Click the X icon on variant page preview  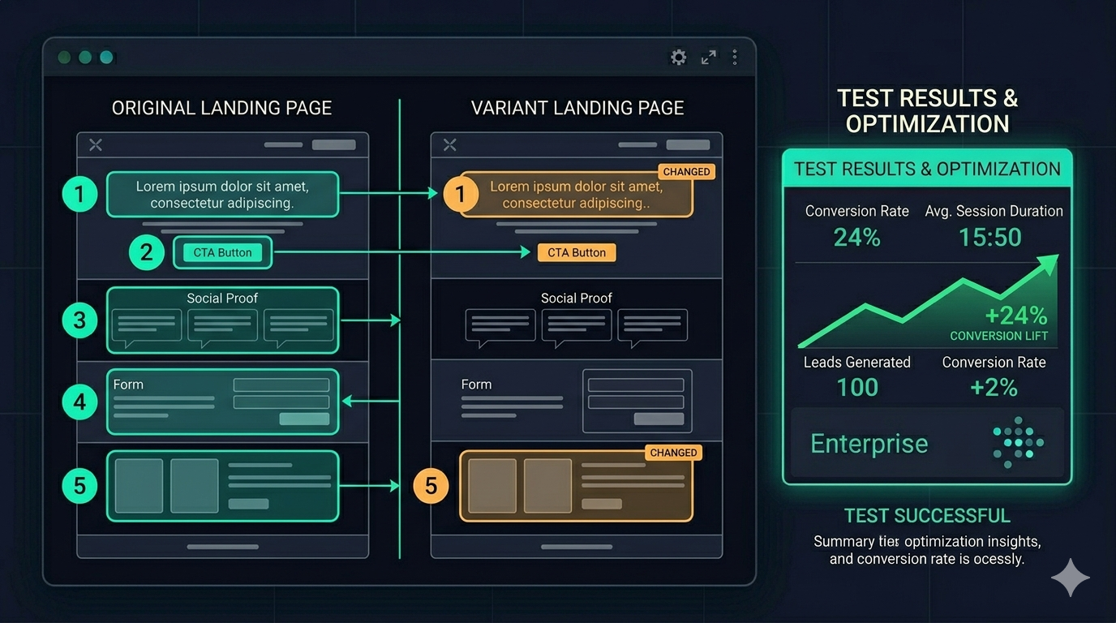click(x=449, y=144)
